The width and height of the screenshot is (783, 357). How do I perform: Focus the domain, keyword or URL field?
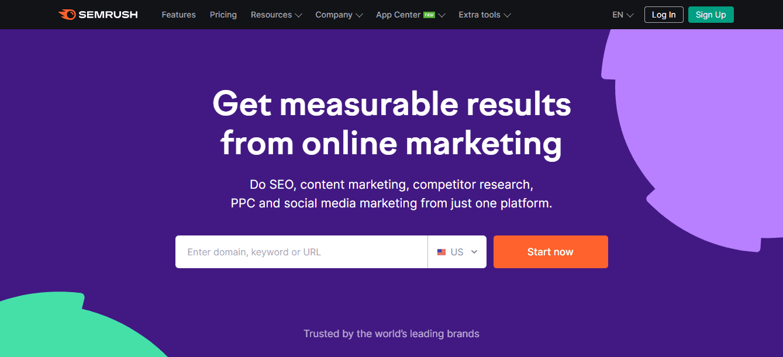301,252
